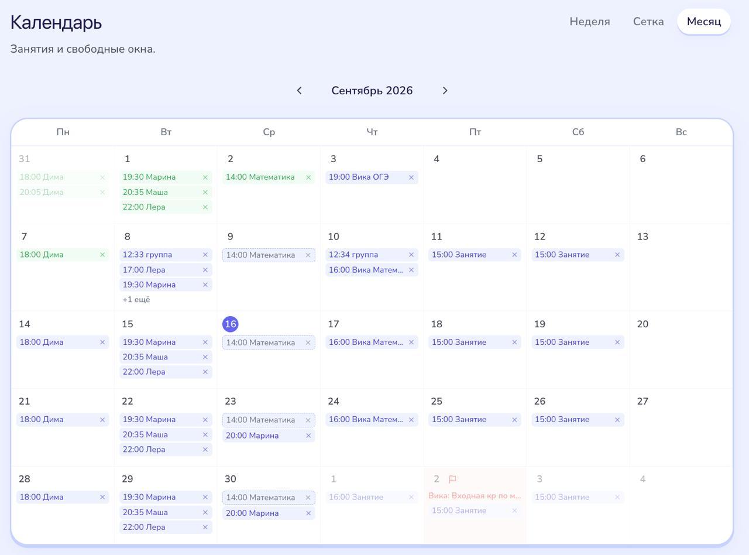749x555 pixels.
Task: Remove 12:33 группа event
Action: click(205, 255)
